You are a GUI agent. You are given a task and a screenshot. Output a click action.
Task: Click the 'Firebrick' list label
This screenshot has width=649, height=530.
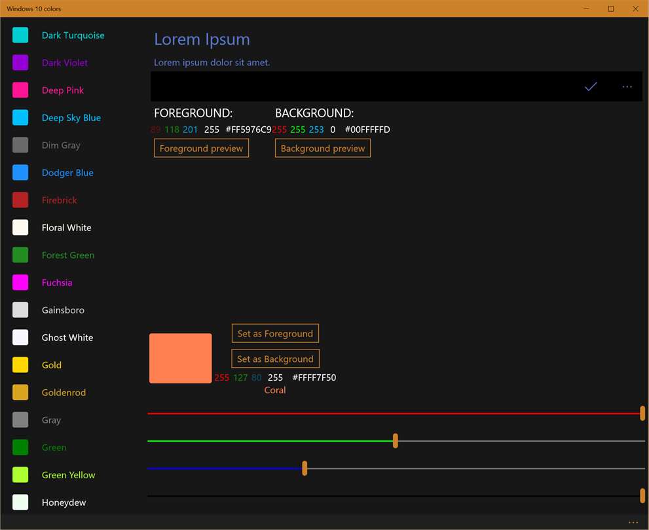click(59, 200)
